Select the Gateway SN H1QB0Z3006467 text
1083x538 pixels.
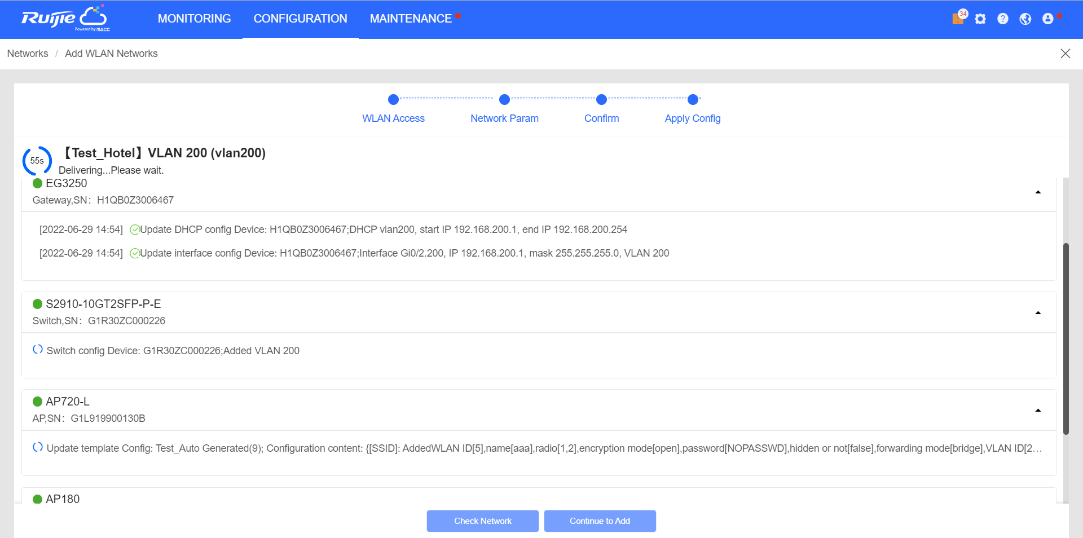coord(103,200)
